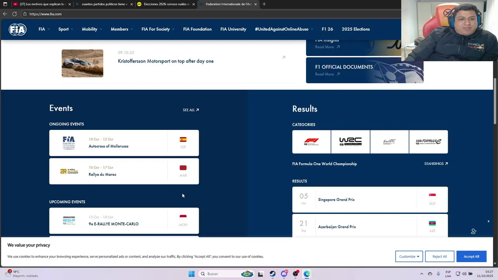Open the arrow icon beside Kristoffersson article
The height and width of the screenshot is (280, 498).
(x=284, y=57)
